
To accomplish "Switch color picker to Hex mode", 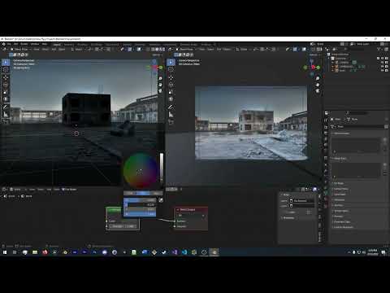I will pyautogui.click(x=156, y=193).
